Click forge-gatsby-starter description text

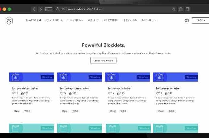(31, 101)
